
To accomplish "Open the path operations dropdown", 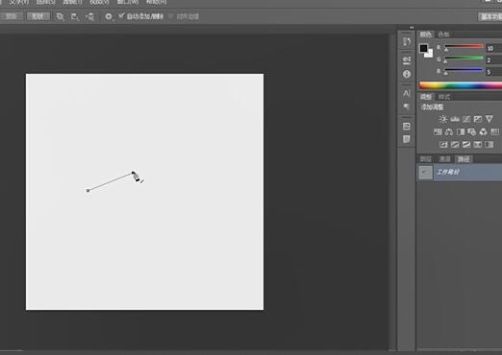I will pyautogui.click(x=60, y=16).
